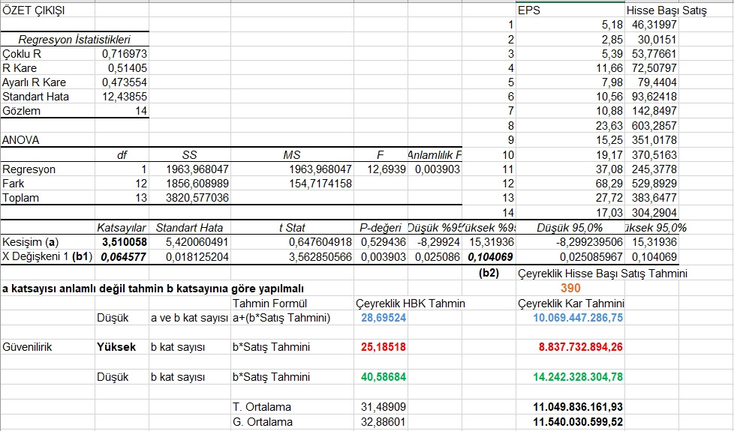This screenshot has width=734, height=431.
Task: Select the bold italic 0,104069 cell
Action: click(x=491, y=256)
